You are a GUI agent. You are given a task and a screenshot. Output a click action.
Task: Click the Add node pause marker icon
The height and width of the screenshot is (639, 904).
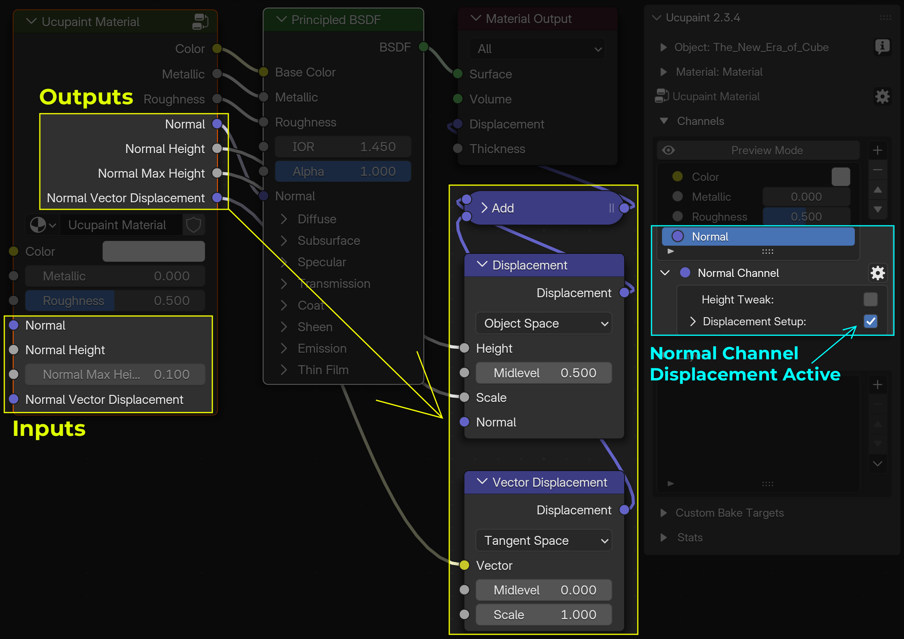click(x=611, y=208)
